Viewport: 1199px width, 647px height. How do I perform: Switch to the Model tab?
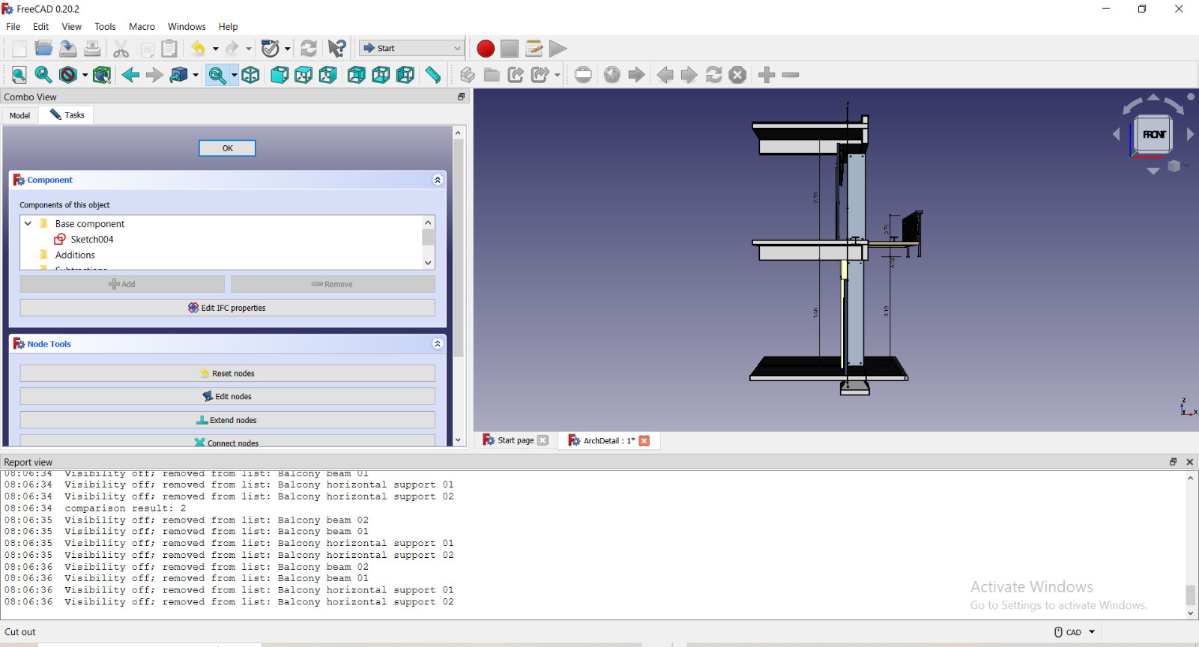click(x=20, y=115)
